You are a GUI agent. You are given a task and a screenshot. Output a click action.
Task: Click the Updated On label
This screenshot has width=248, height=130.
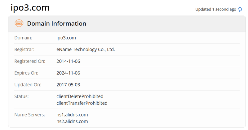(28, 85)
